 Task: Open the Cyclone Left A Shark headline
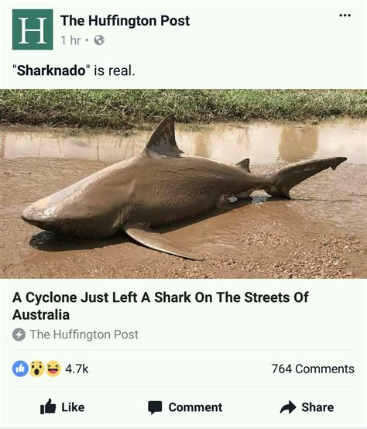(160, 306)
